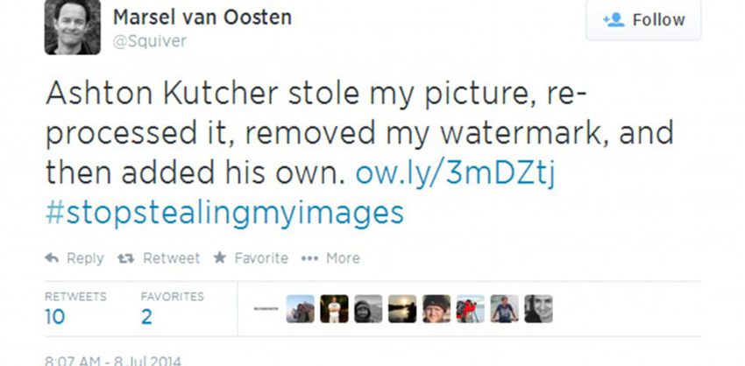This screenshot has width=745, height=366.
Task: Click the Favorite star icon
Action: point(220,258)
